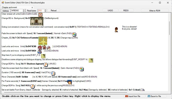Click the event battle icon after Critical

coord(142,90)
